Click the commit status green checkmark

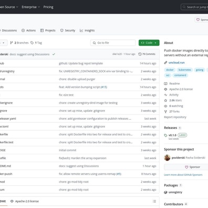pyautogui.click(x=54, y=54)
